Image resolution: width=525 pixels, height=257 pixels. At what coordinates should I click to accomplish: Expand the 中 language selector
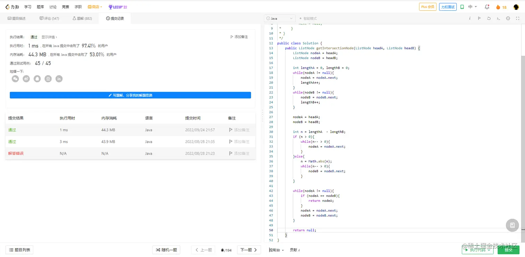tap(473, 7)
